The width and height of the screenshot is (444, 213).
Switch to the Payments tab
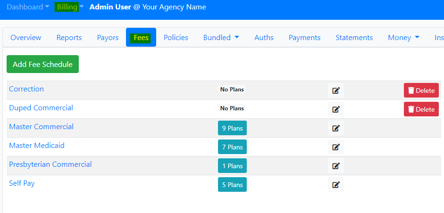click(304, 37)
